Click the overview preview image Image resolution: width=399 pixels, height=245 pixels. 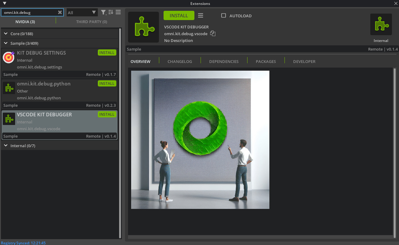coord(200,140)
